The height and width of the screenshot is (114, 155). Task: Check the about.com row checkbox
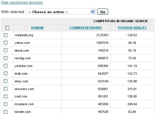pos(5,50)
